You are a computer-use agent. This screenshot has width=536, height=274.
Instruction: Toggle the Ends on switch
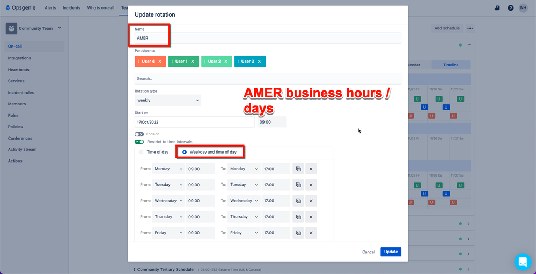139,134
